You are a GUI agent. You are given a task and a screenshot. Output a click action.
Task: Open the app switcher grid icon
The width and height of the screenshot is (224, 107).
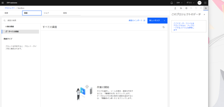(205, 3)
